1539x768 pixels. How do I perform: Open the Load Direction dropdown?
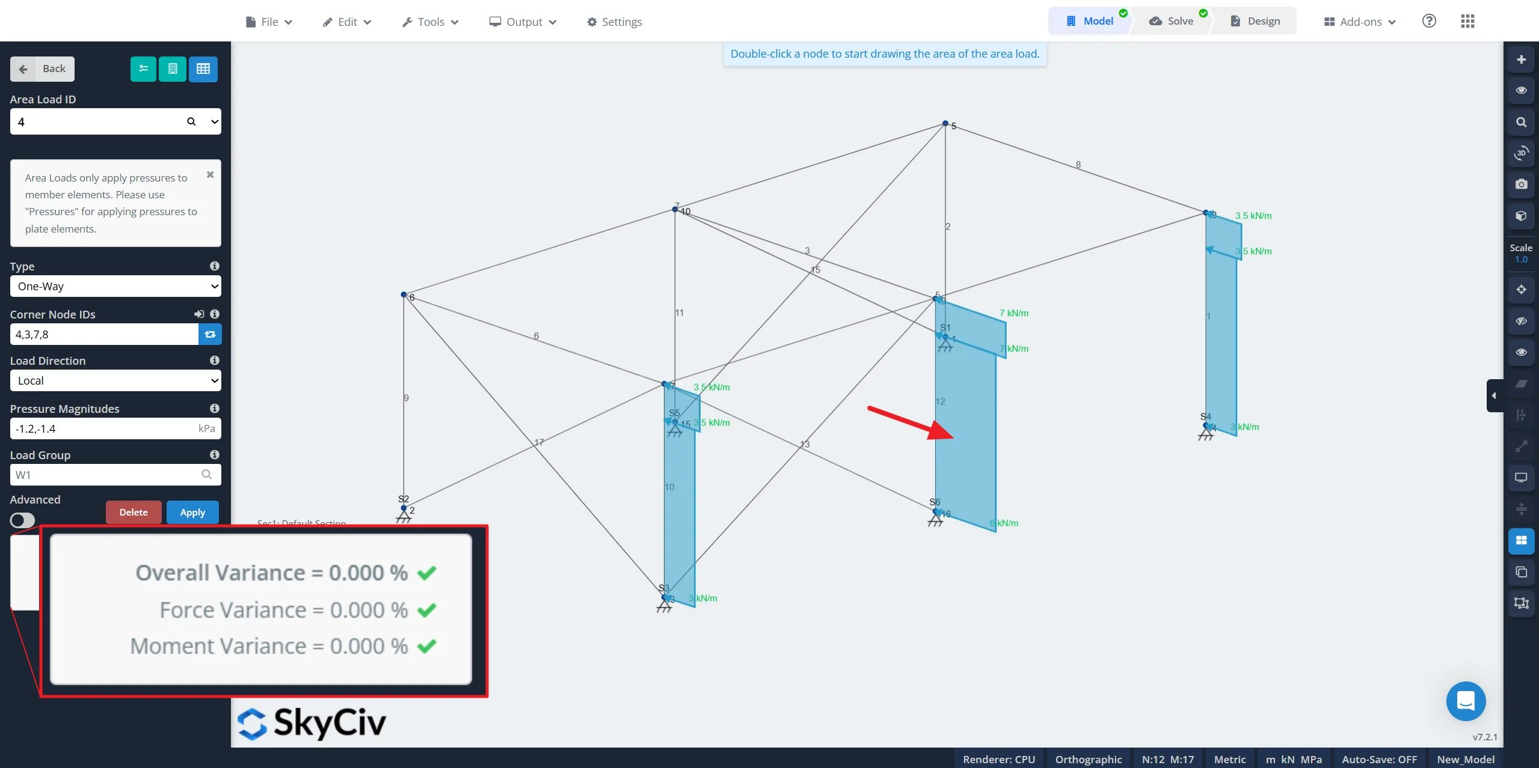pos(115,380)
